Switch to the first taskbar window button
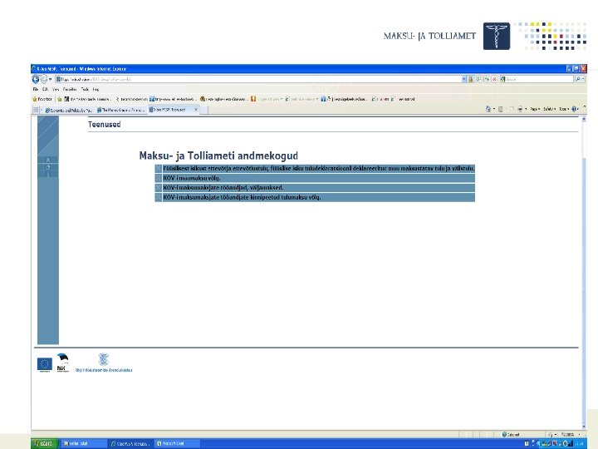The image size is (598, 449). 83,444
